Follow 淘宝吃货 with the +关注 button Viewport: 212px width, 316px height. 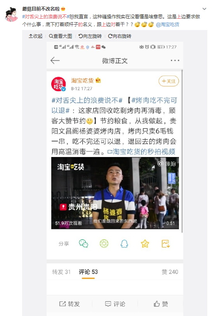pos(169,81)
